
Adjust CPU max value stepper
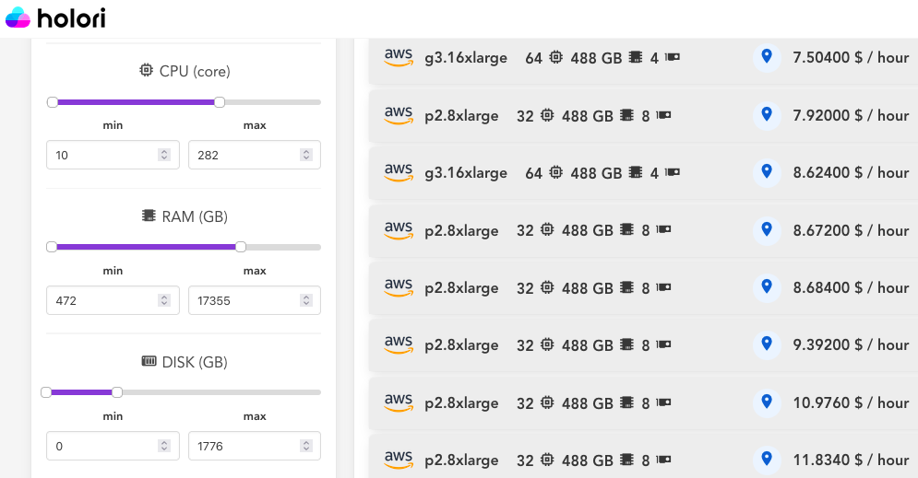(306, 155)
